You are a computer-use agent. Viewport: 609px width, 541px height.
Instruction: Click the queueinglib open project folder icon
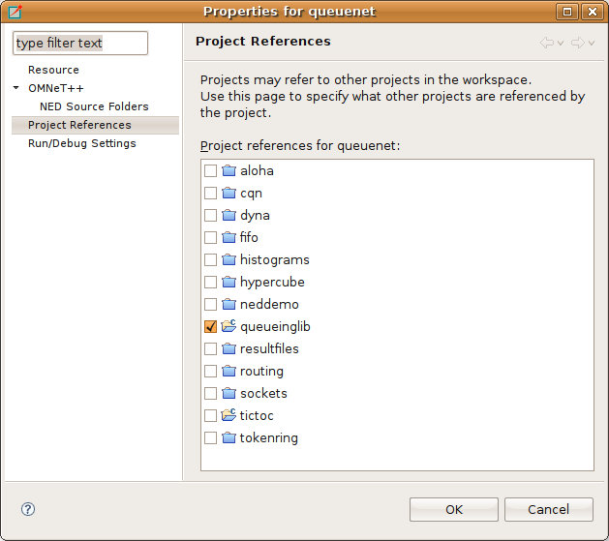(228, 326)
